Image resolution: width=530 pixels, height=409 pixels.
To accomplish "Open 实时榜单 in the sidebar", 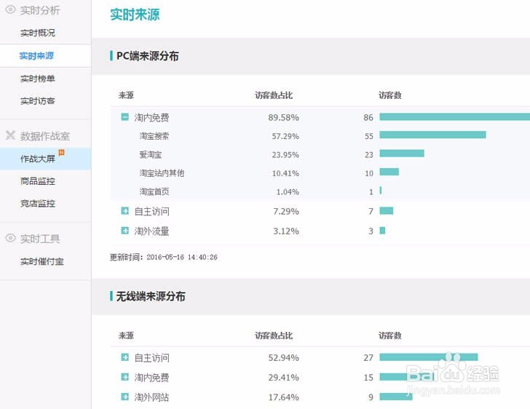I will click(38, 79).
